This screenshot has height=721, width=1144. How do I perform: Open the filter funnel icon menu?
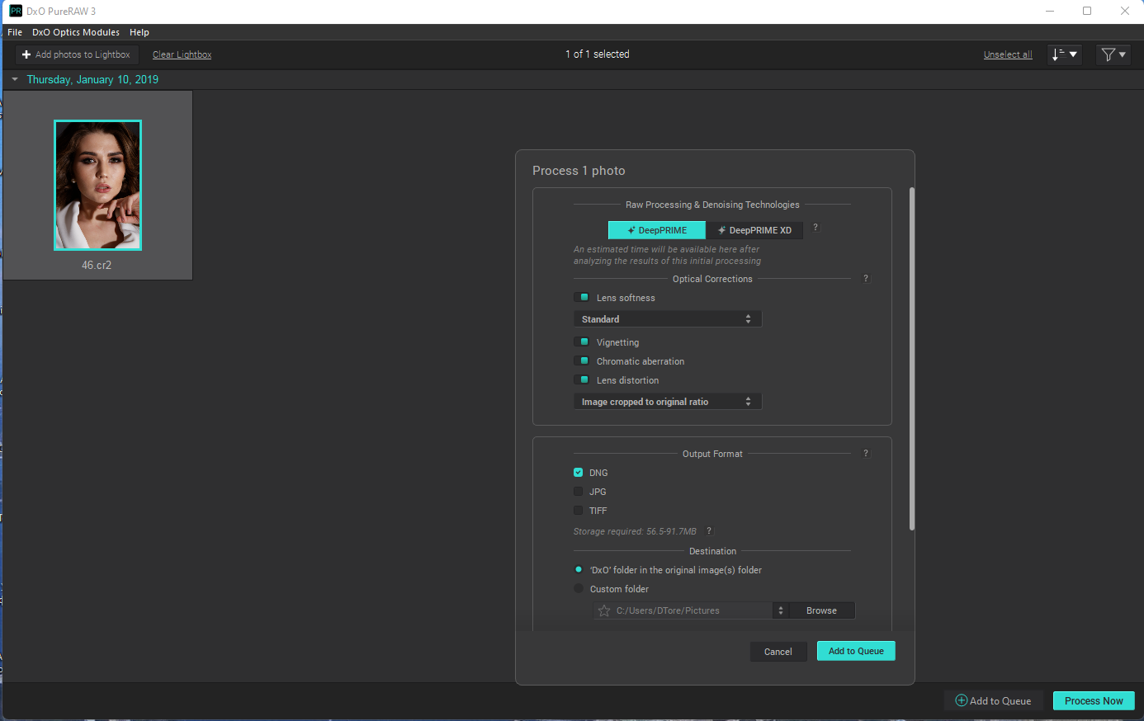[1113, 54]
